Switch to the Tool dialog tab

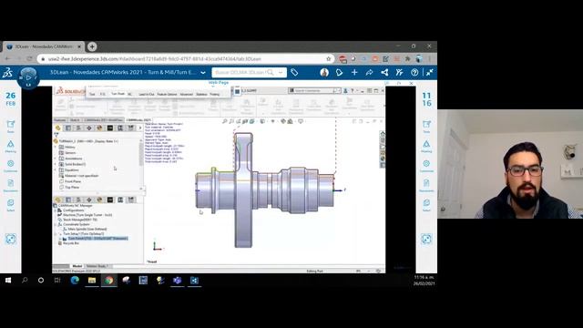(x=92, y=95)
